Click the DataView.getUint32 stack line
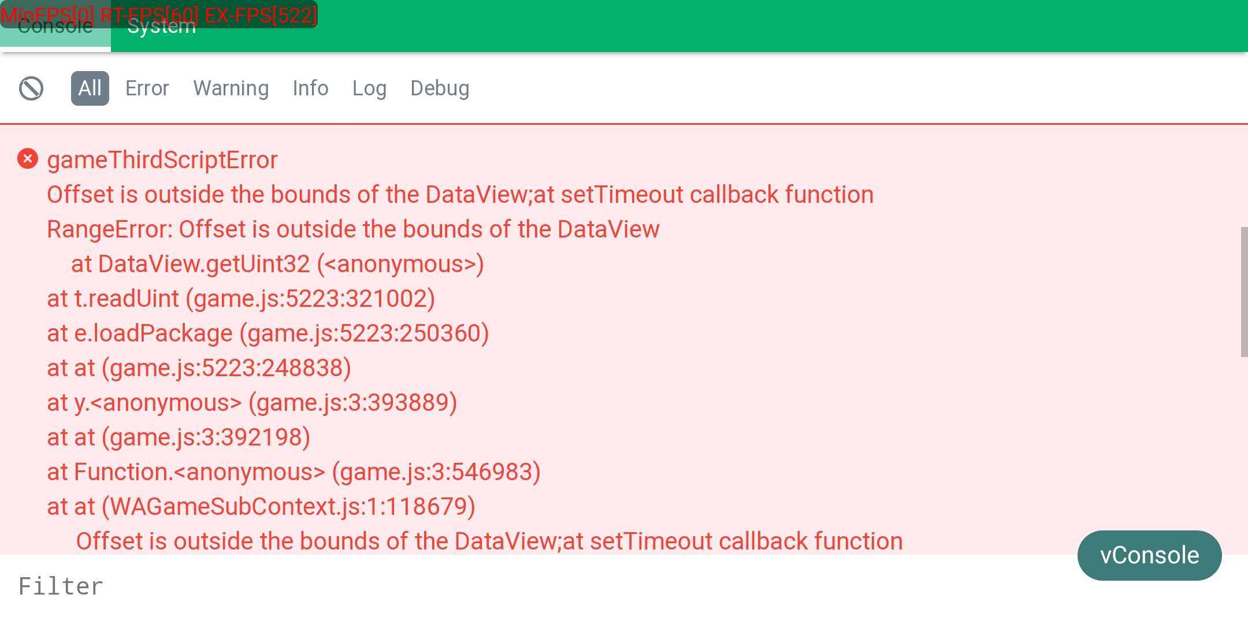1248x624 pixels. pos(277,264)
